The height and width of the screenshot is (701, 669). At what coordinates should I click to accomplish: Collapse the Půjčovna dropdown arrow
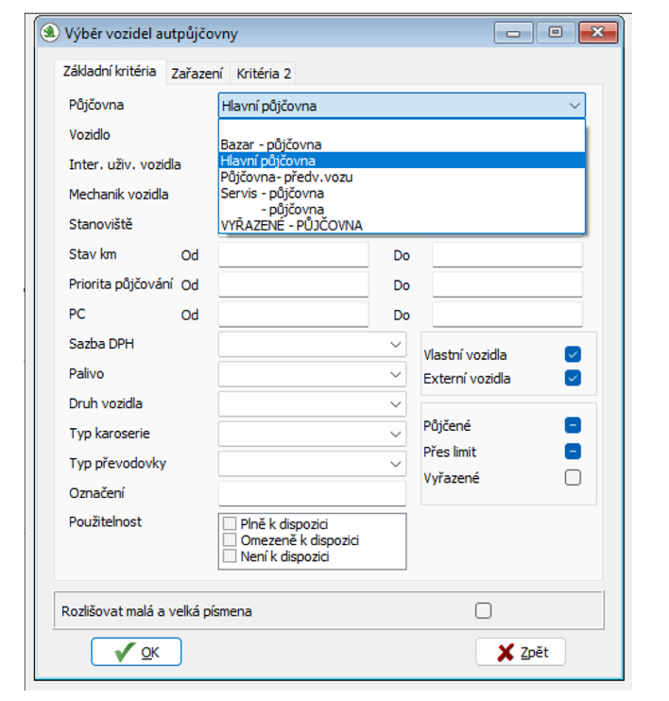pyautogui.click(x=574, y=106)
